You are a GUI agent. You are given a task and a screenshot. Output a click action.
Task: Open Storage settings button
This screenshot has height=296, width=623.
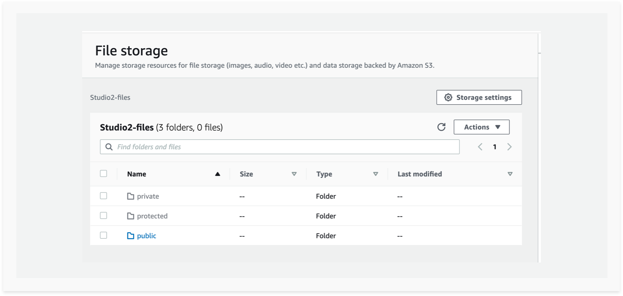(x=479, y=97)
